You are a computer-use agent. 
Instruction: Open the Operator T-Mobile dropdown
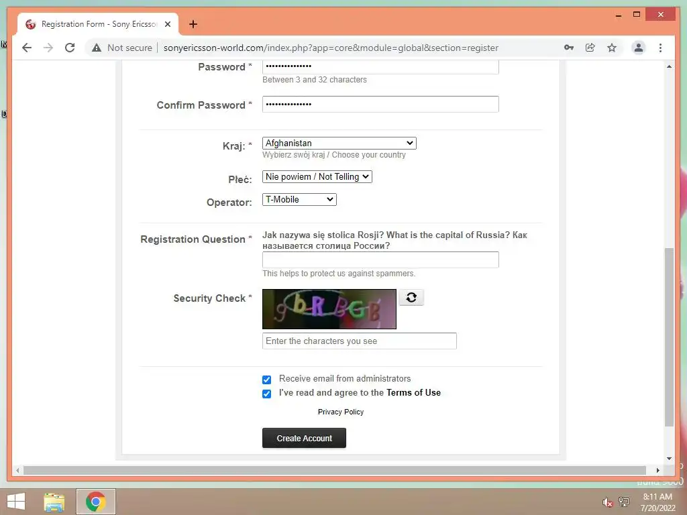299,199
